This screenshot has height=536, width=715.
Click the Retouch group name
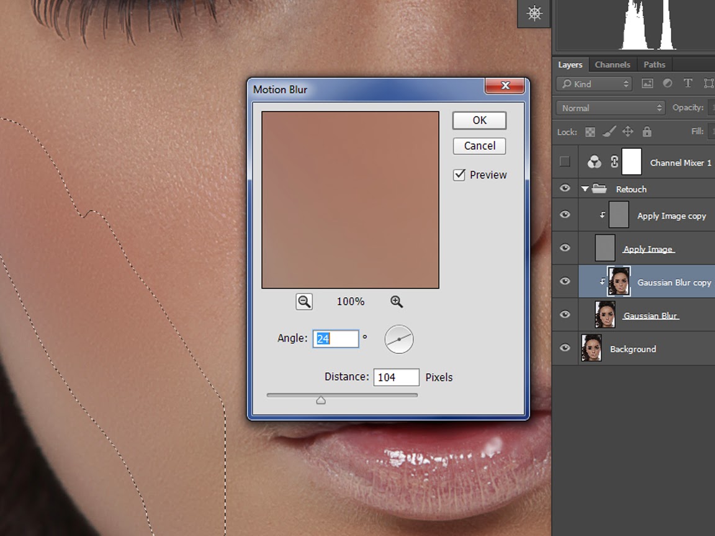tap(631, 189)
